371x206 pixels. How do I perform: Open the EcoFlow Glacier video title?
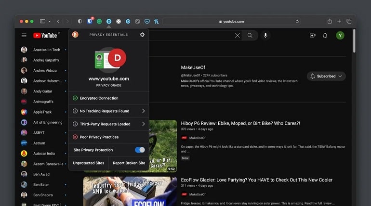click(257, 180)
